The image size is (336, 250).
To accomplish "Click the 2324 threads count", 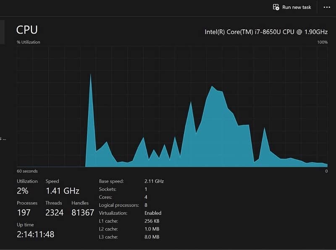I will (x=55, y=213).
